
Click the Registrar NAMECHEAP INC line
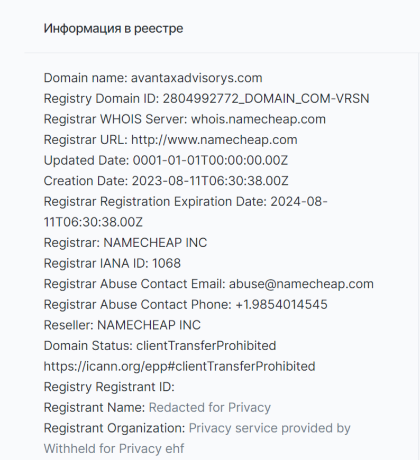(125, 243)
